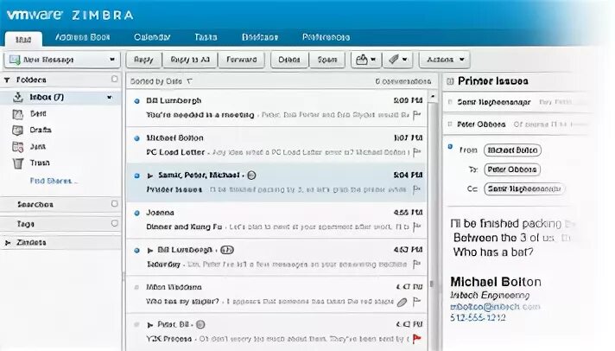Open the Folders section options icon

(115, 80)
